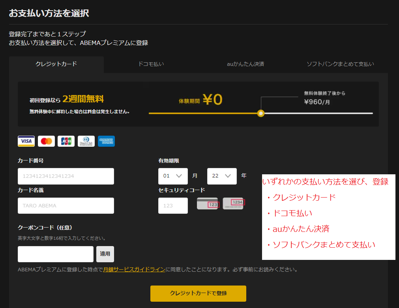The image size is (399, 308).
Task: Switch to the ソフトバンクまとめて支払い tab
Action: [341, 64]
